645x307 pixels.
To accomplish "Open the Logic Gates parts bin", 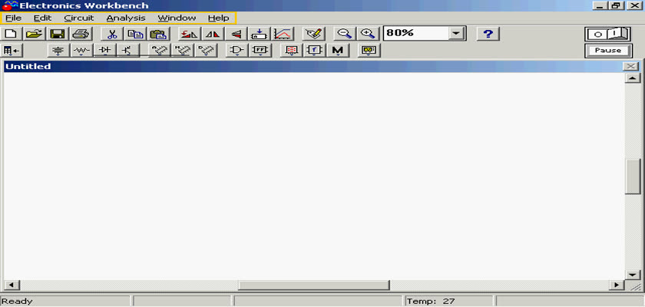I will [237, 51].
